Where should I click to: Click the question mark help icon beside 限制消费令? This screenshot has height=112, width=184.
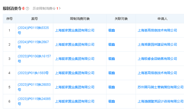pos(27,9)
